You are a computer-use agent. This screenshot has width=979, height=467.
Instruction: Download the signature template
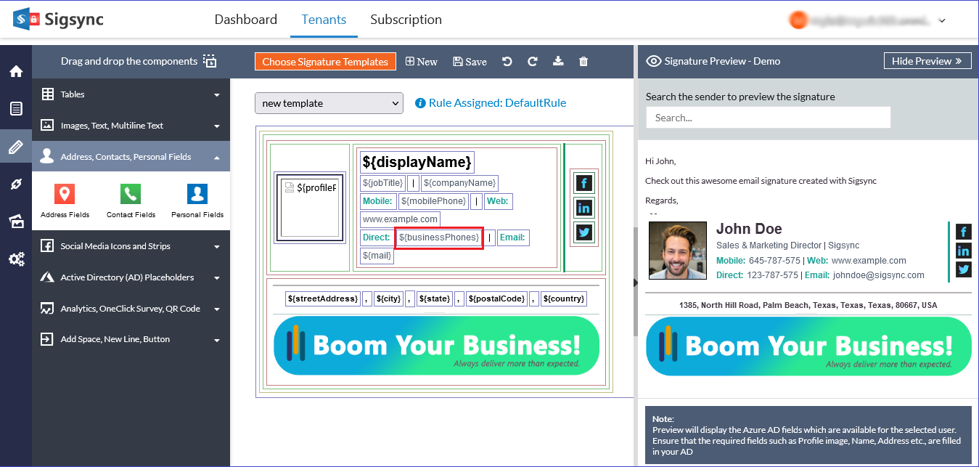[x=558, y=62]
